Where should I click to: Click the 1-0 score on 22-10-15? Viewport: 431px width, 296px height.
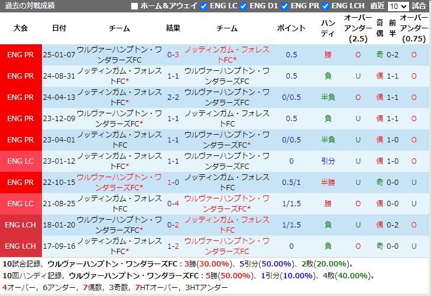click(173, 183)
